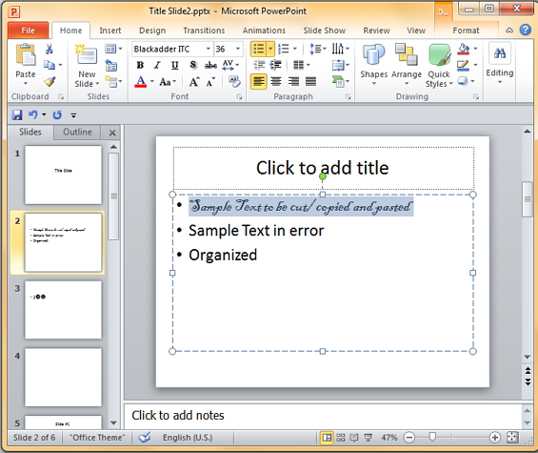This screenshot has width=538, height=453.
Task: Switch to the Insert tab
Action: coord(110,31)
